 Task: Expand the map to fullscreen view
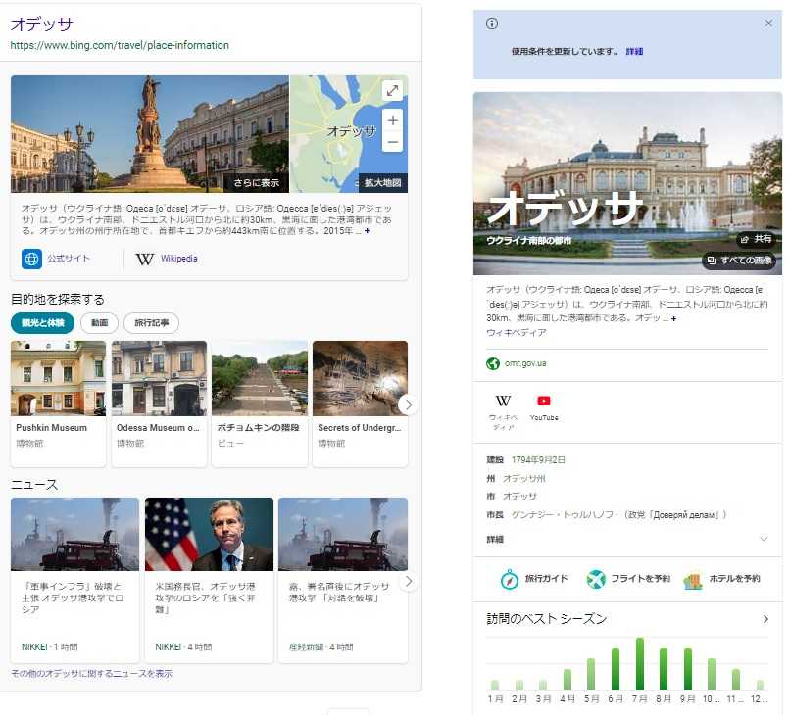coord(392,90)
